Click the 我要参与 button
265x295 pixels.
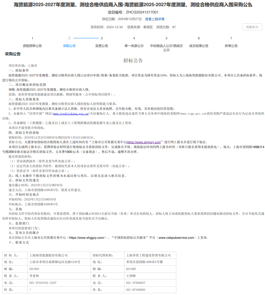252,27
